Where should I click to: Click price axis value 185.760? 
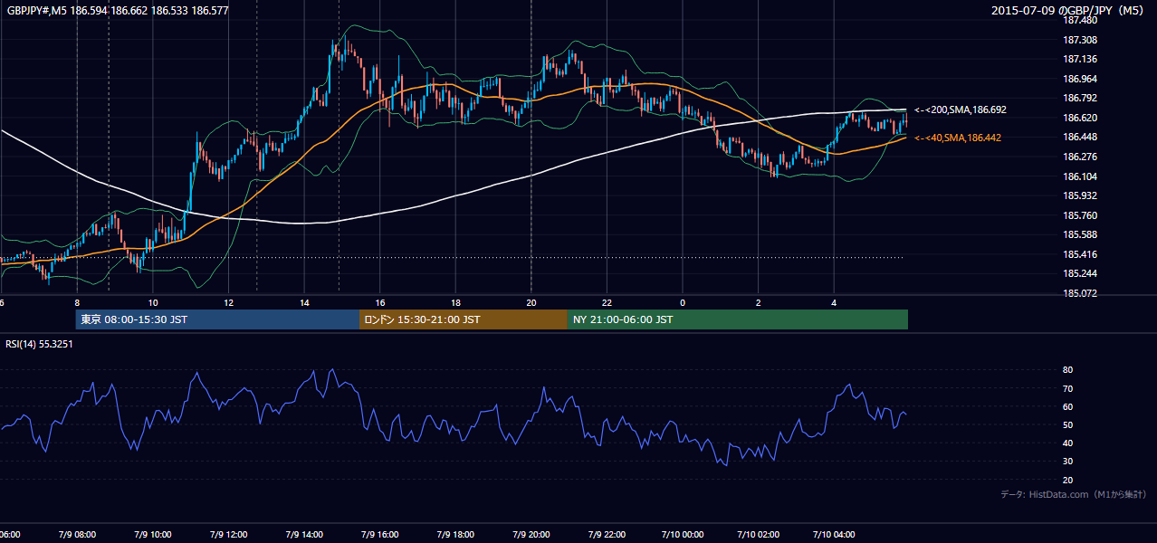[1079, 216]
